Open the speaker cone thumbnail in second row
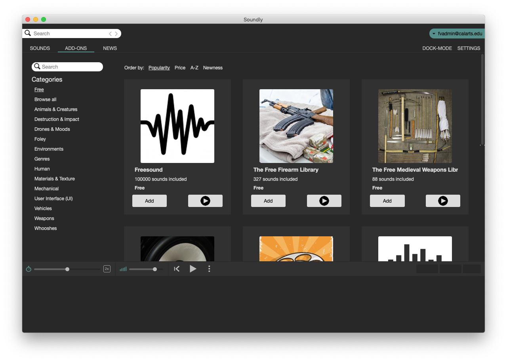507x362 pixels. [x=177, y=249]
